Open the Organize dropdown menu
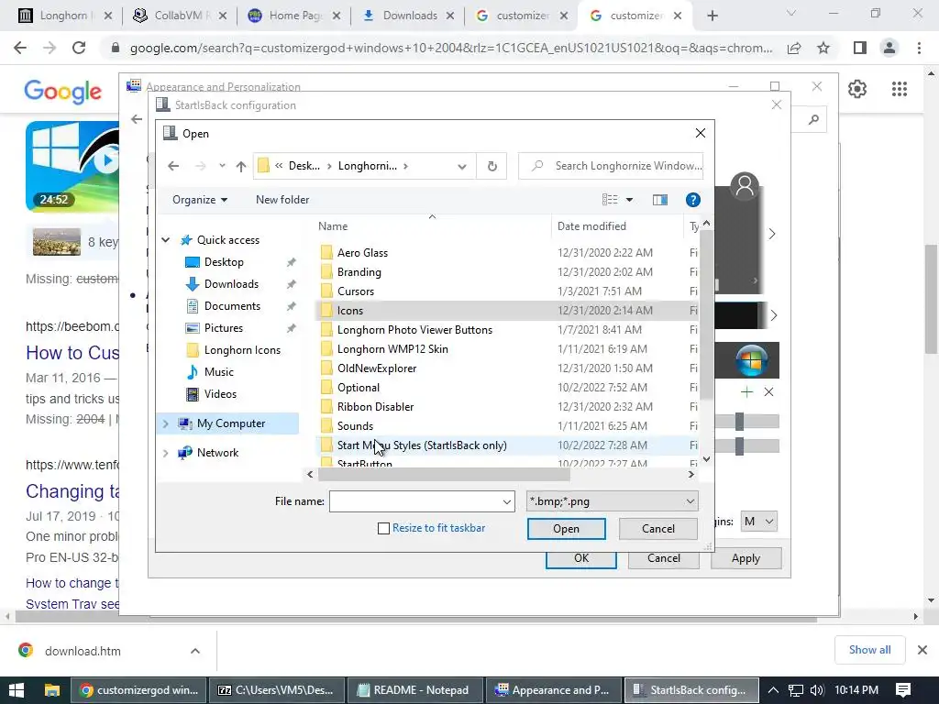This screenshot has height=704, width=939. tap(199, 200)
